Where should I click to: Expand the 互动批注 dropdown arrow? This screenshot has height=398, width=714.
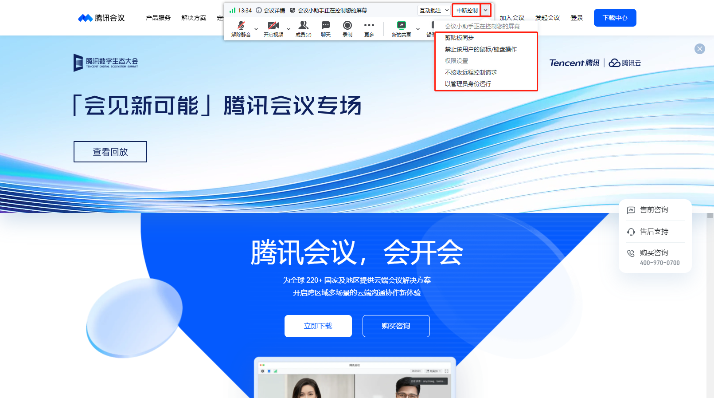pyautogui.click(x=447, y=10)
